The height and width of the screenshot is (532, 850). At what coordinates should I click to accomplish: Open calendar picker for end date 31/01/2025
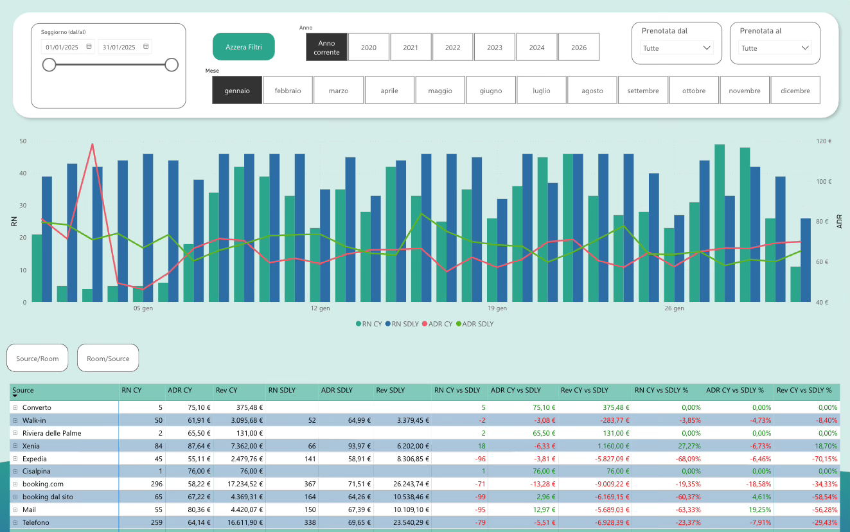146,47
